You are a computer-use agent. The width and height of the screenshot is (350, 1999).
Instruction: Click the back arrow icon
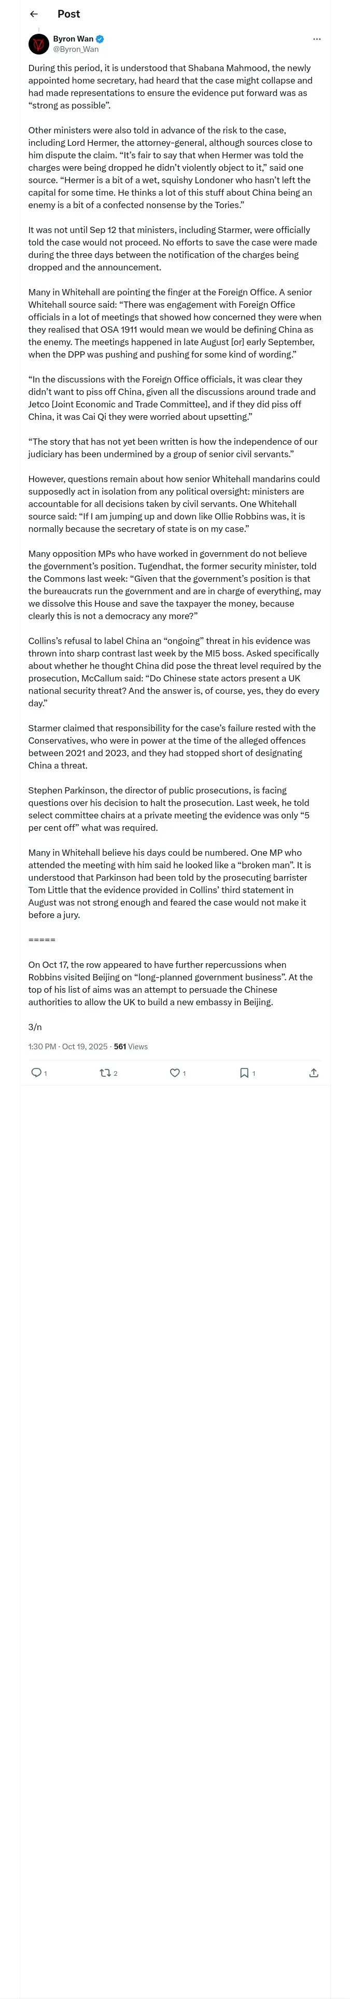click(x=34, y=14)
